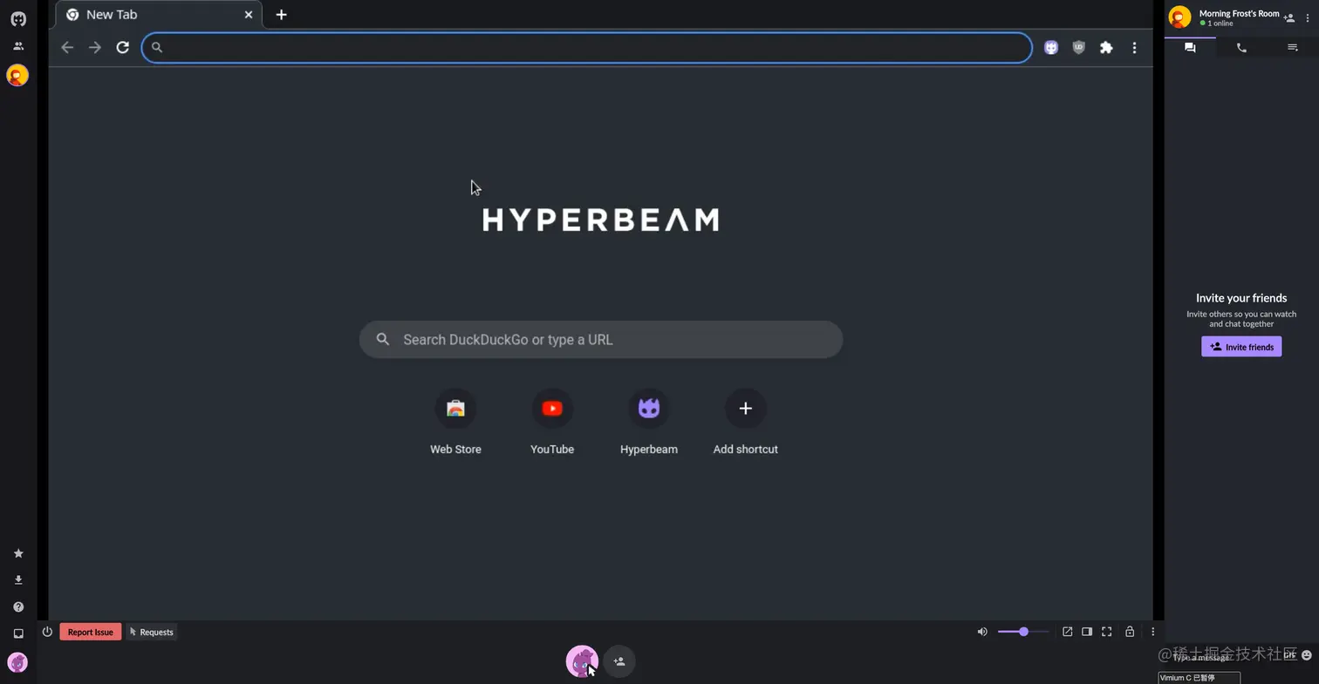The height and width of the screenshot is (684, 1319).
Task: Switch to the chat tab in room panel
Action: tap(1190, 48)
